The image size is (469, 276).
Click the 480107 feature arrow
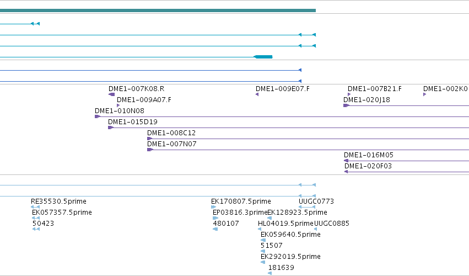(x=215, y=229)
